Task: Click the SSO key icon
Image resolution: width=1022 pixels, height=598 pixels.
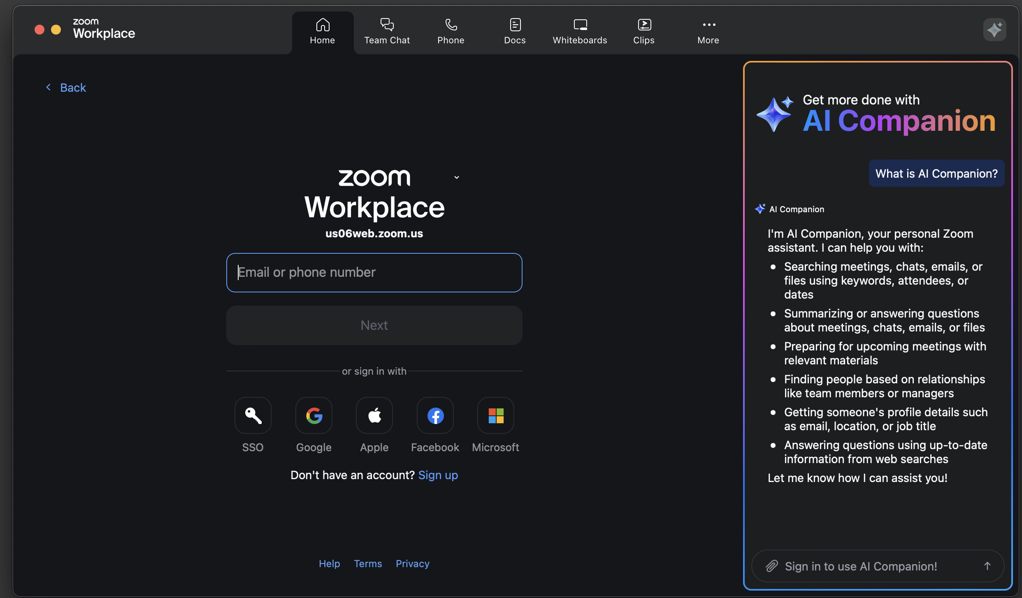Action: 253,415
